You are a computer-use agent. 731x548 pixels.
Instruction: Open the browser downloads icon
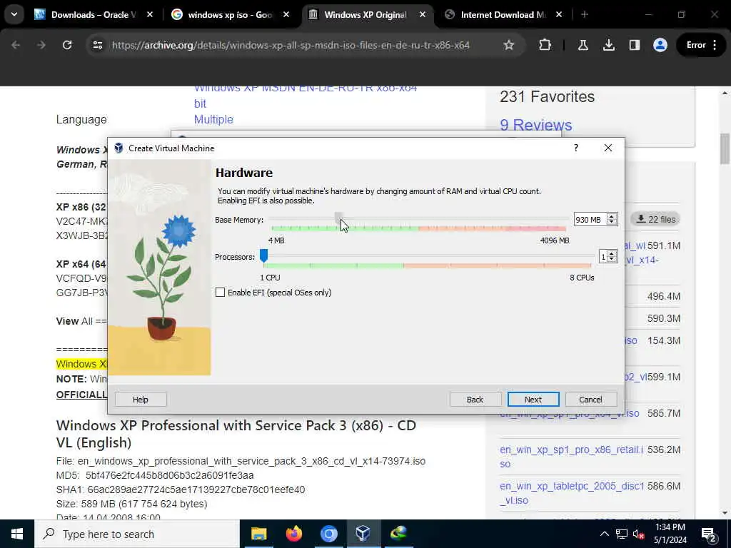608,45
